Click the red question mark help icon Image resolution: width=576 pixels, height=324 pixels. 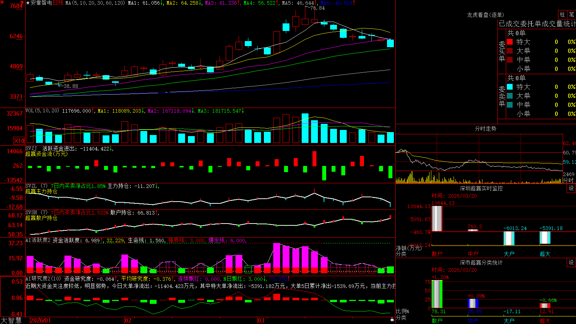22,3
